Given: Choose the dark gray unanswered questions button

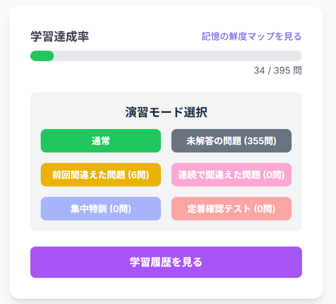Looking at the screenshot, I should (231, 141).
